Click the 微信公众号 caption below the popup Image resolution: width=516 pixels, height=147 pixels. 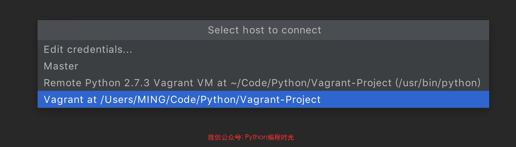tap(225, 137)
